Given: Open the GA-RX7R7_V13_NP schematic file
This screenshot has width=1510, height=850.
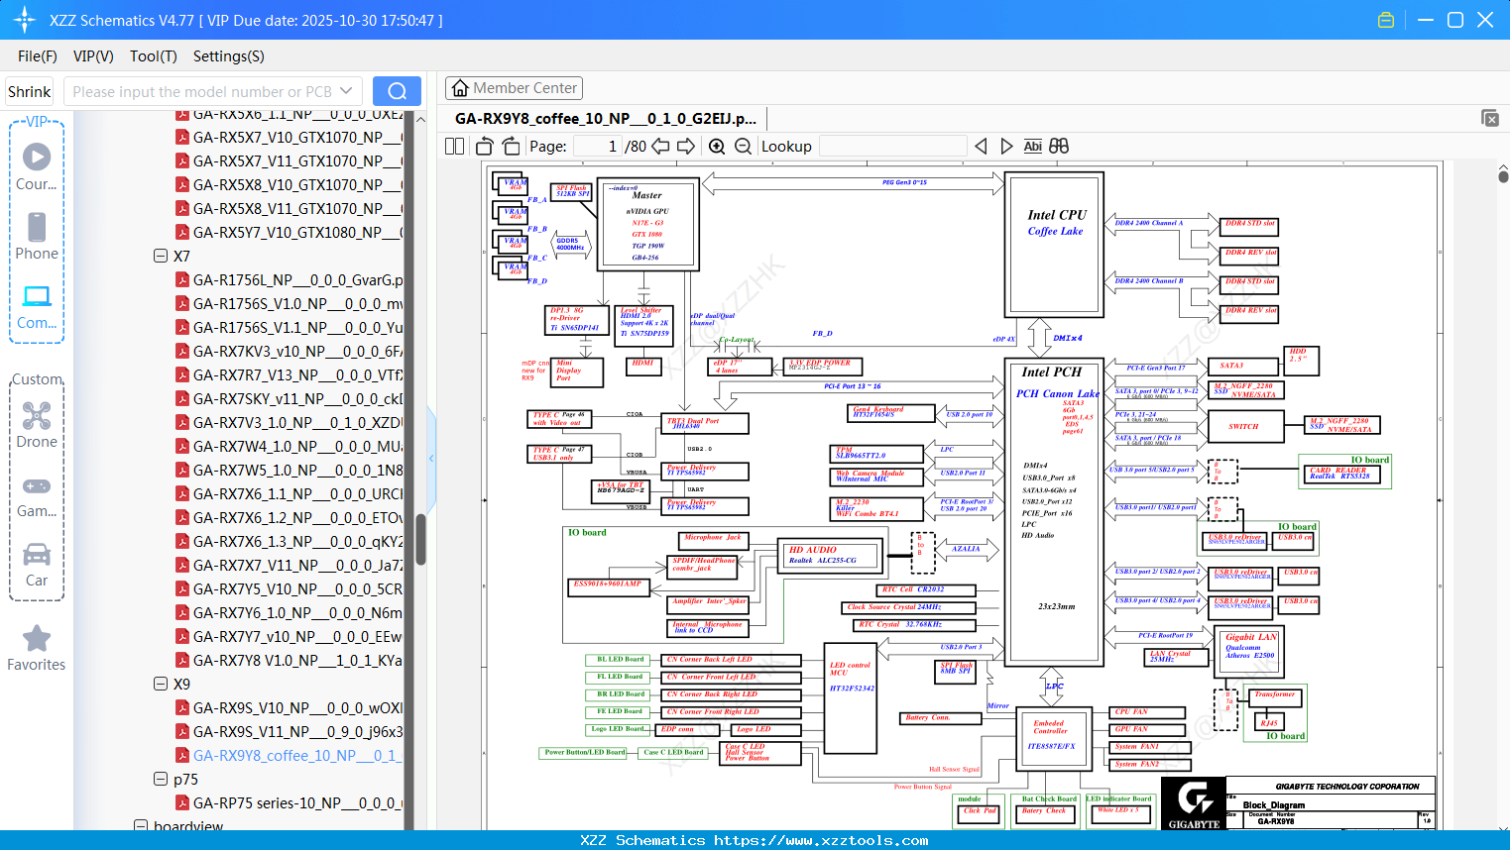Looking at the screenshot, I should pyautogui.click(x=297, y=374).
